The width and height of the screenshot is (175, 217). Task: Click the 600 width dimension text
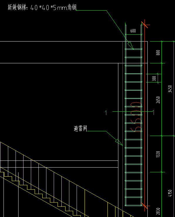(x=133, y=31)
